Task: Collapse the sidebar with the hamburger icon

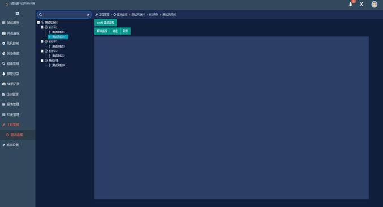Action: 18,14
